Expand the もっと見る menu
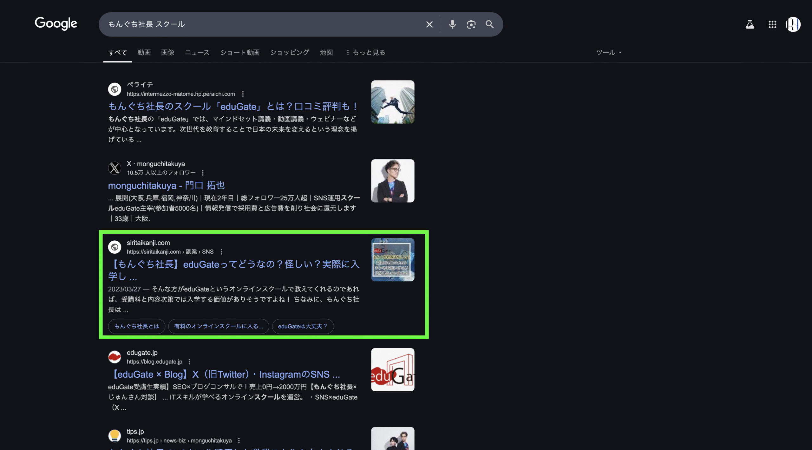Viewport: 812px width, 450px height. [x=365, y=53]
